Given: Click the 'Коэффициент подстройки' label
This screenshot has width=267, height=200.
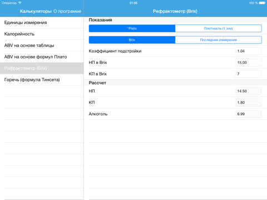Looking at the screenshot, I should tap(115, 51).
